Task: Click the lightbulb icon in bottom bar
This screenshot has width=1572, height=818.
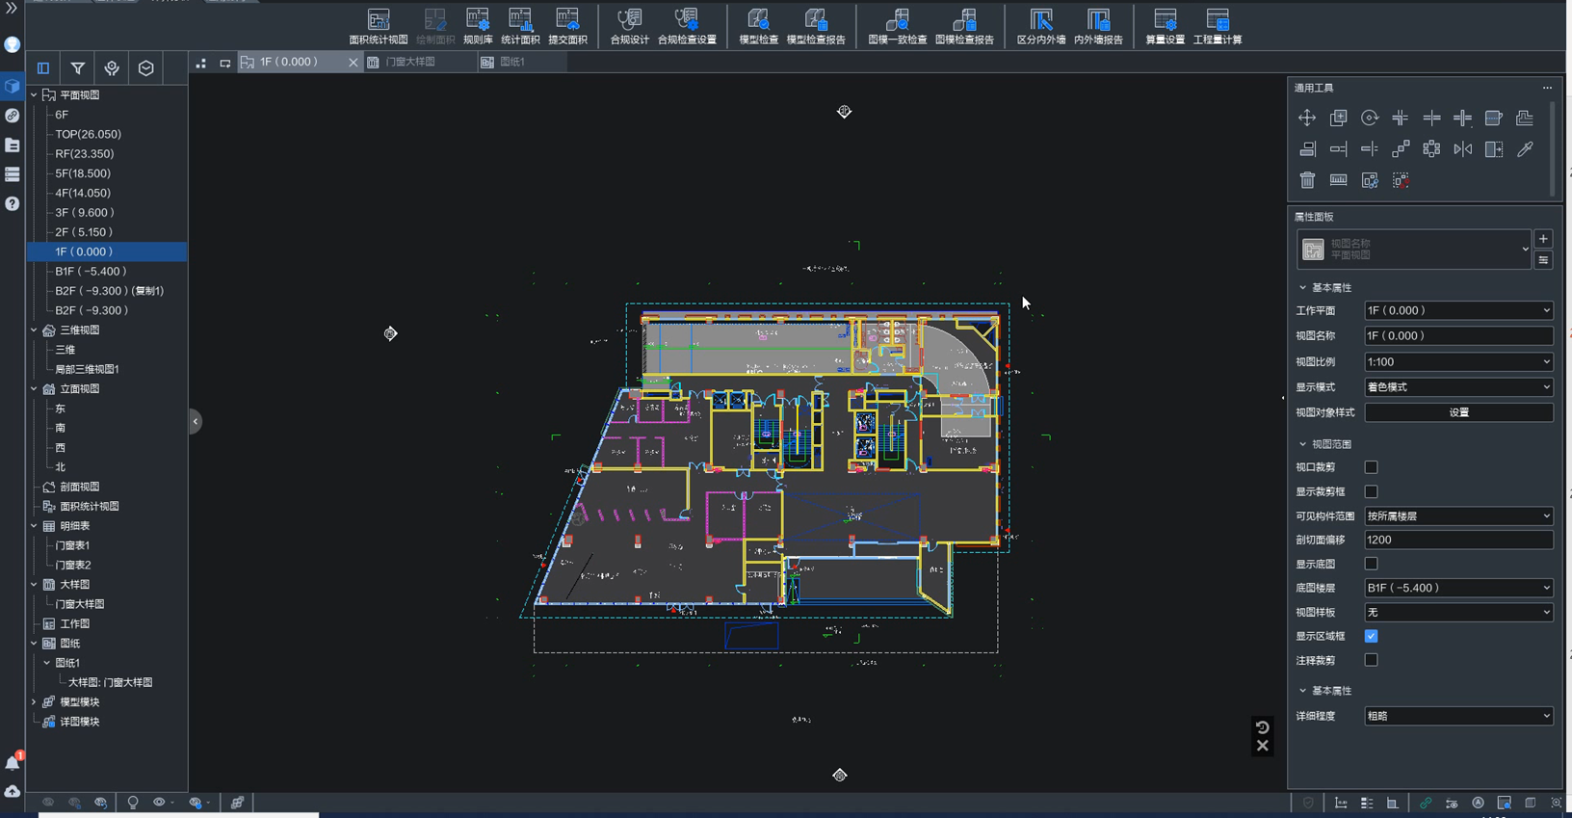Action: pos(133,803)
